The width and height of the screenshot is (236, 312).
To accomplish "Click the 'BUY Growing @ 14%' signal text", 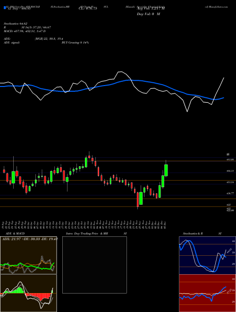I will 75,43.
